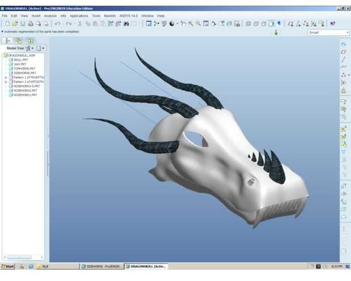The height and width of the screenshot is (281, 351).
Task: Click the Context Sensitive Help icon
Action: (x=333, y=24)
